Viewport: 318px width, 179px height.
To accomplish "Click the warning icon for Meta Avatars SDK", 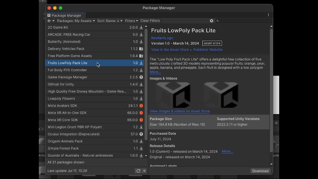I will [x=141, y=106].
